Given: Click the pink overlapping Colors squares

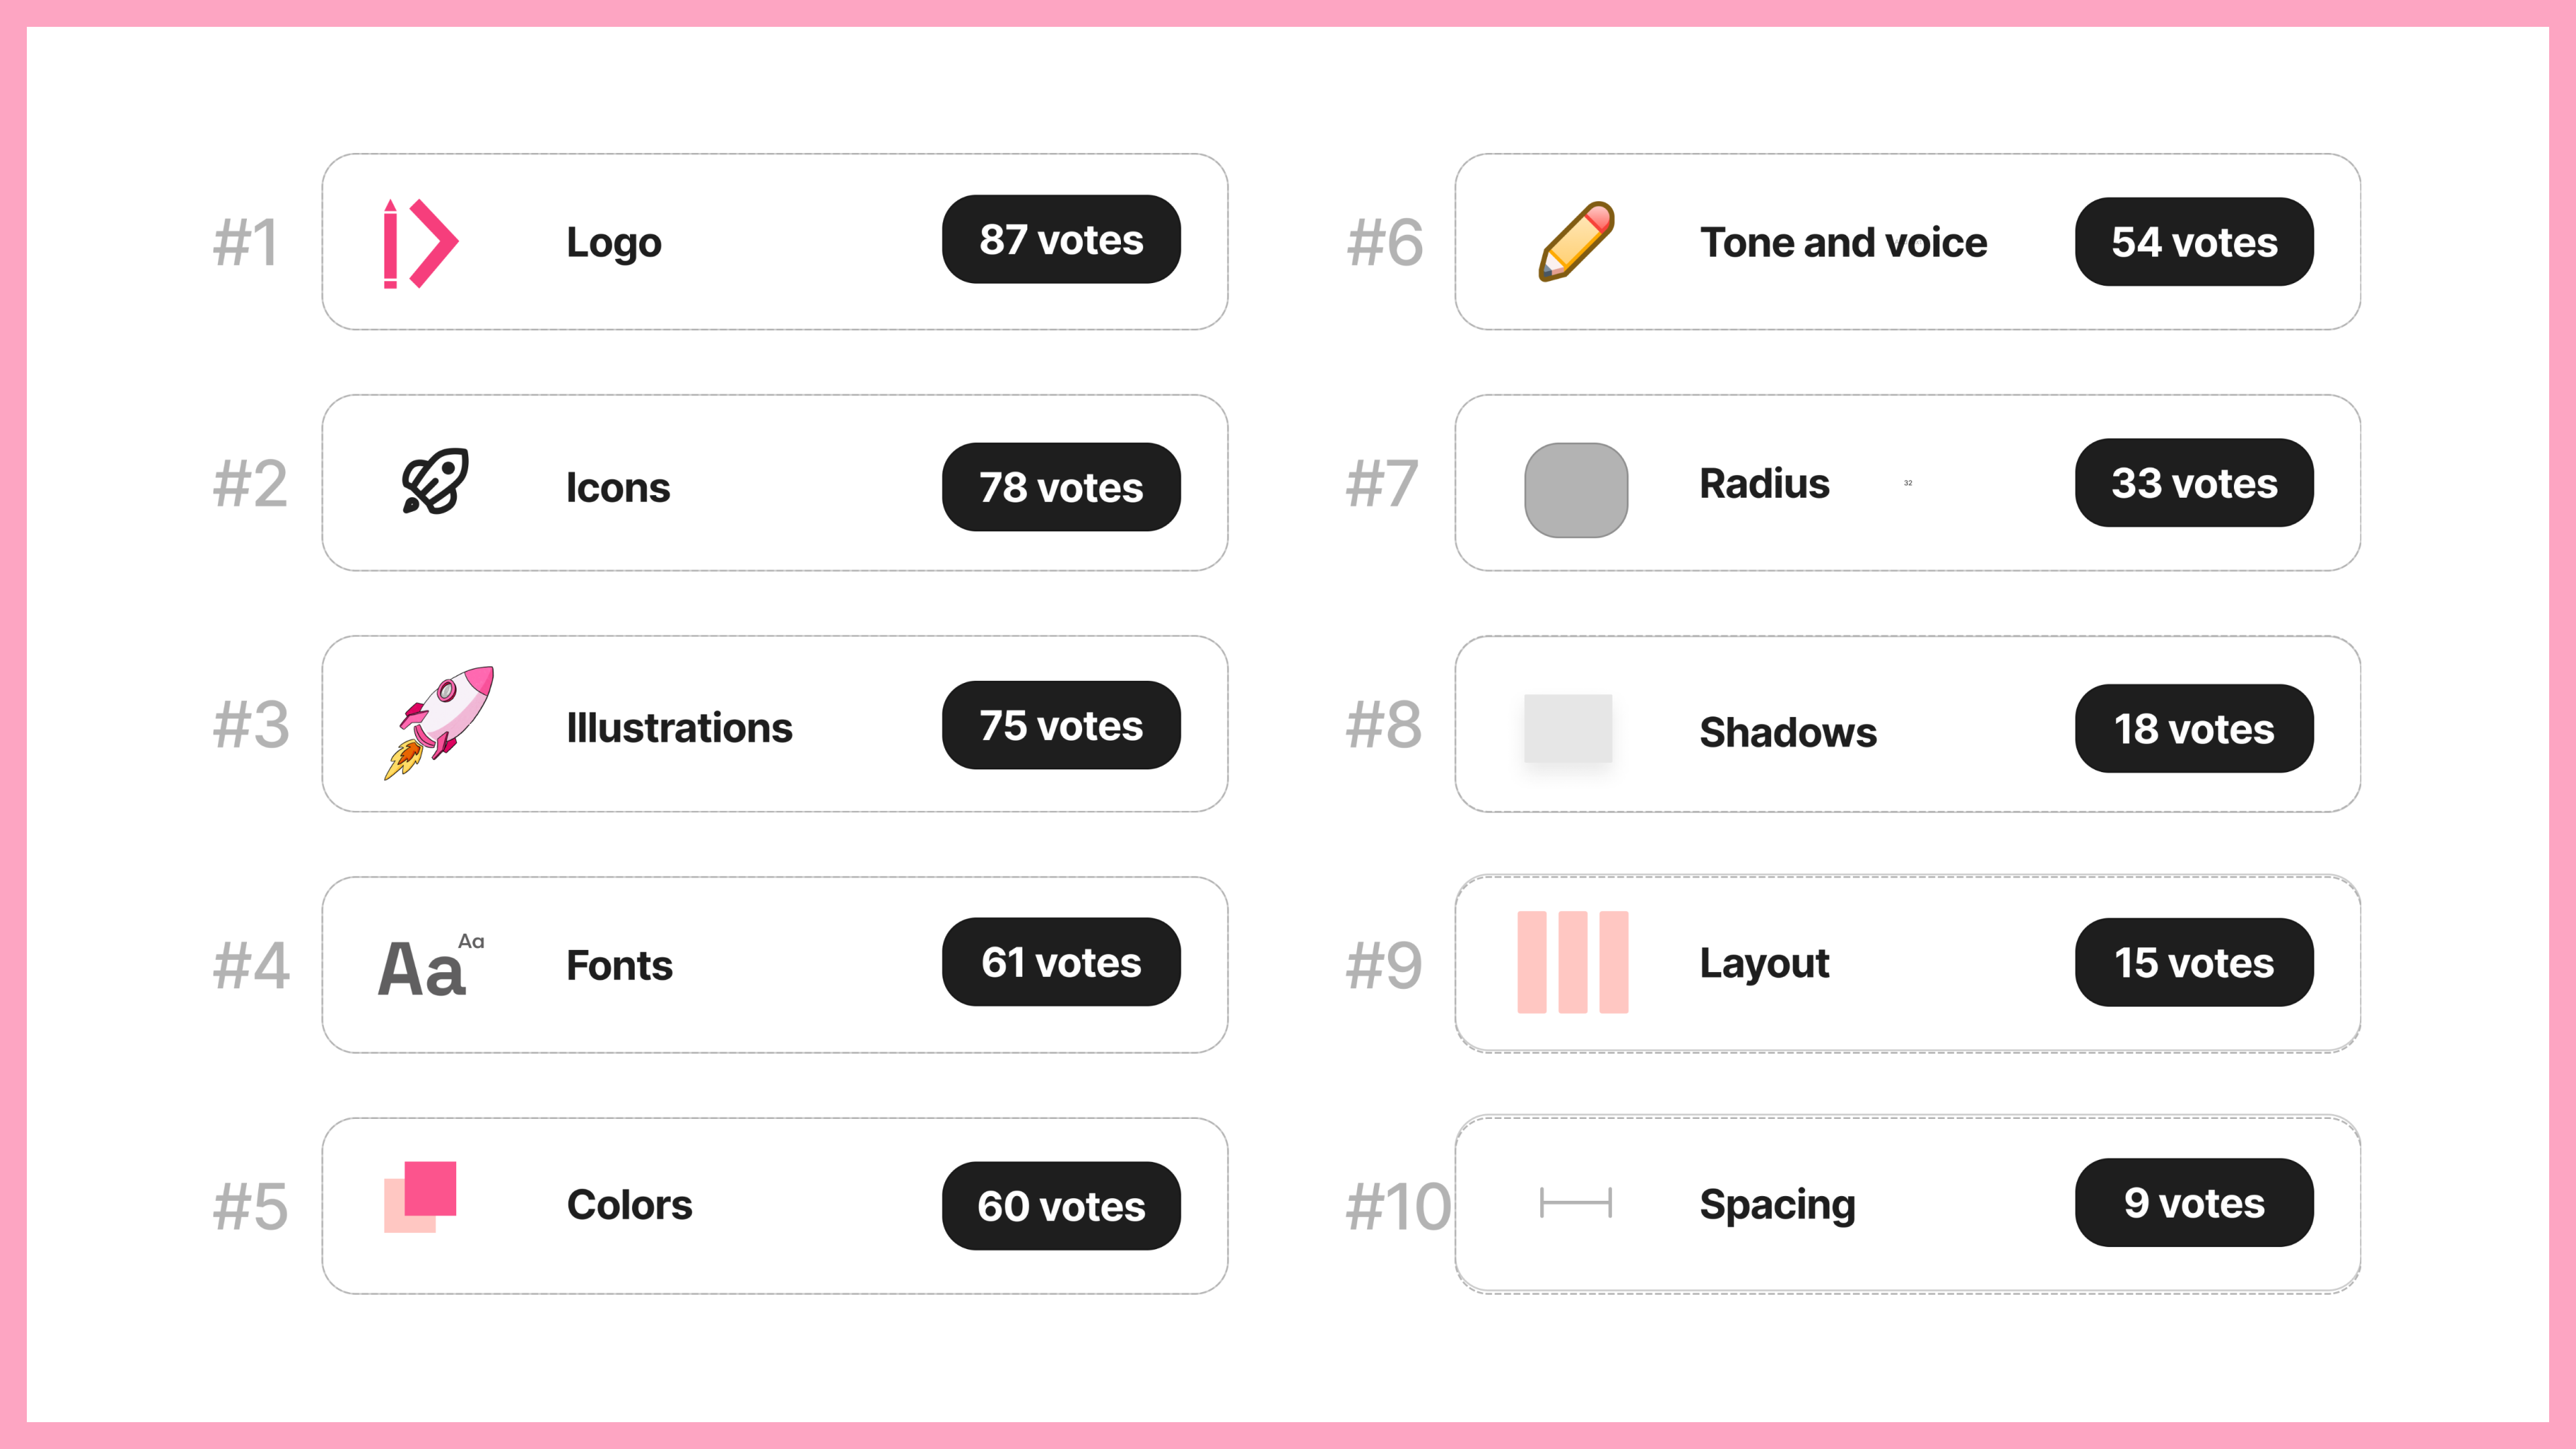Looking at the screenshot, I should pos(420,1197).
